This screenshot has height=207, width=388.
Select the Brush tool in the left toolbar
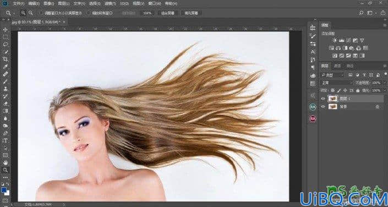click(5, 81)
